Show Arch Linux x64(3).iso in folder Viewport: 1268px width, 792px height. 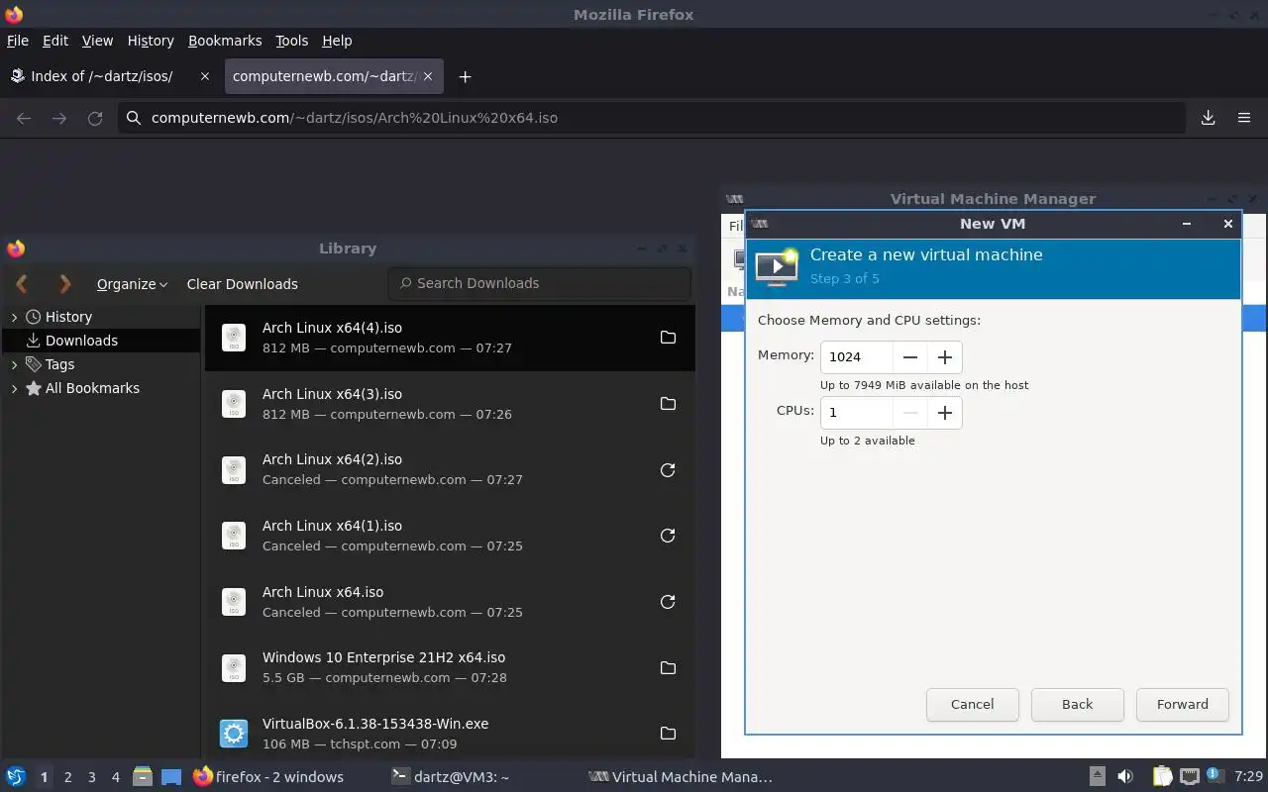click(x=668, y=404)
